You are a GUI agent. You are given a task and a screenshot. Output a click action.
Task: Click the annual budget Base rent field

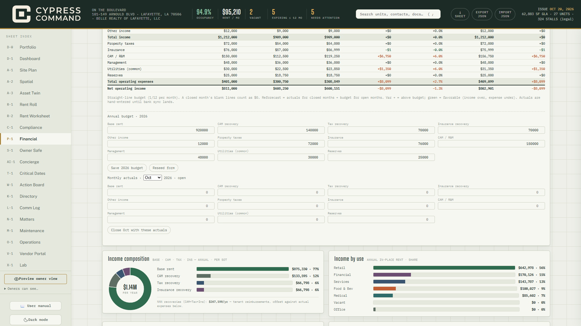click(161, 130)
